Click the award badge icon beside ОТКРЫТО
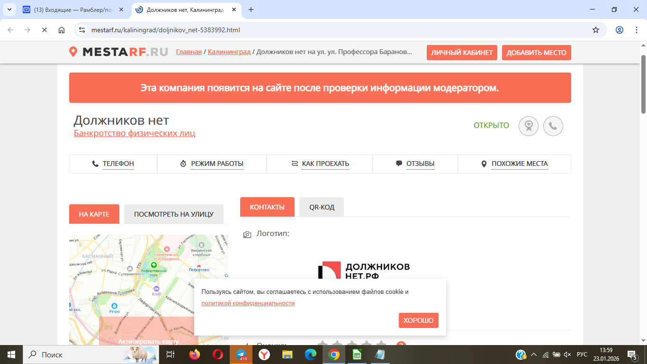The width and height of the screenshot is (647, 364). [529, 126]
